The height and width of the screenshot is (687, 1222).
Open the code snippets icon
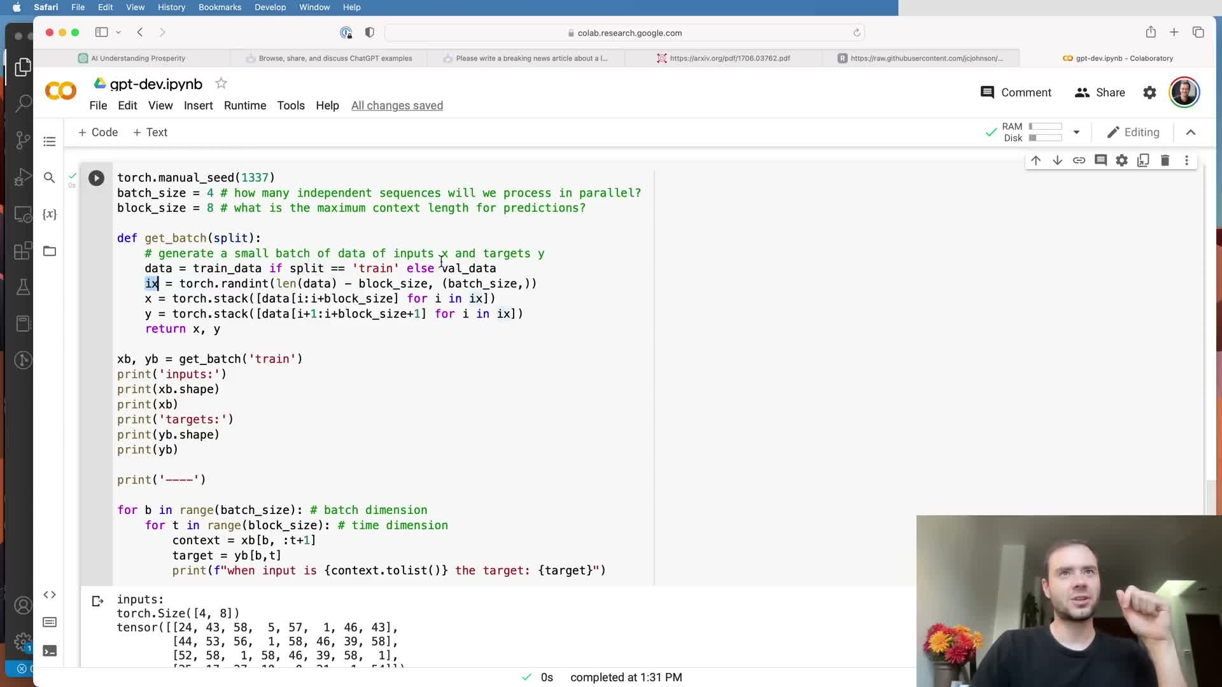click(x=50, y=595)
